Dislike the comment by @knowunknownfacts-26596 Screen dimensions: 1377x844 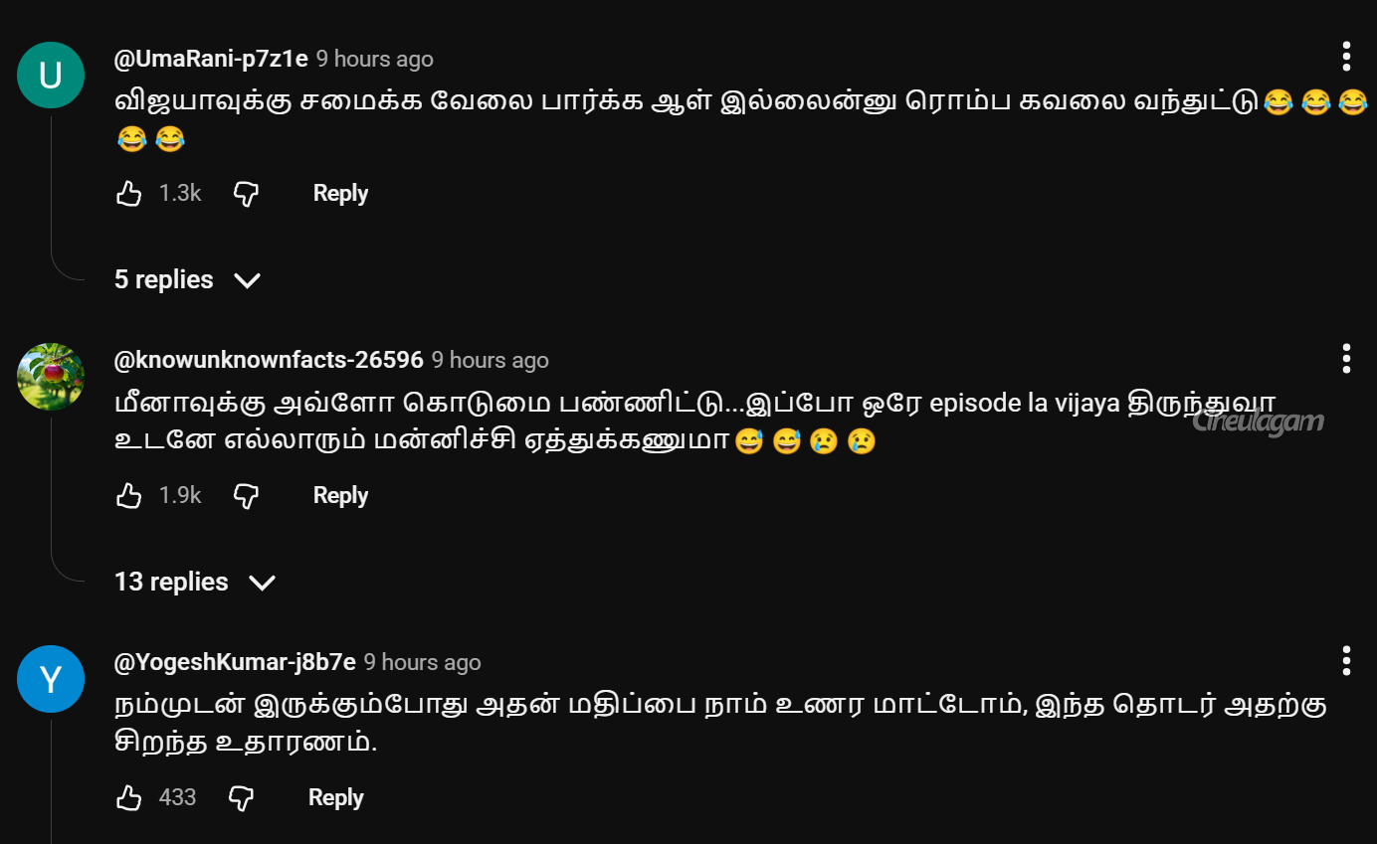pyautogui.click(x=246, y=496)
